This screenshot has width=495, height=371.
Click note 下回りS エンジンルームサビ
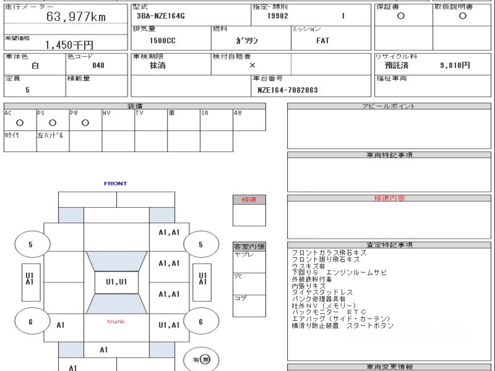click(x=339, y=273)
